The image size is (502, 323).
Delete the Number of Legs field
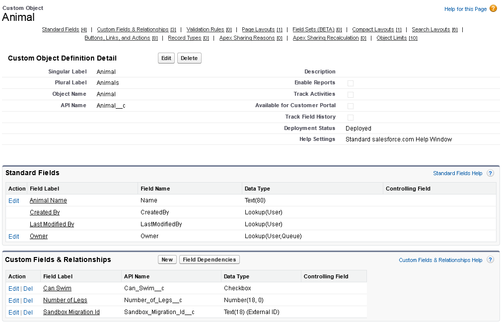[28, 300]
